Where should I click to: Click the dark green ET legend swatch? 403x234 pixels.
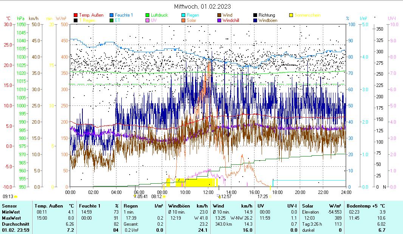(x=112, y=20)
